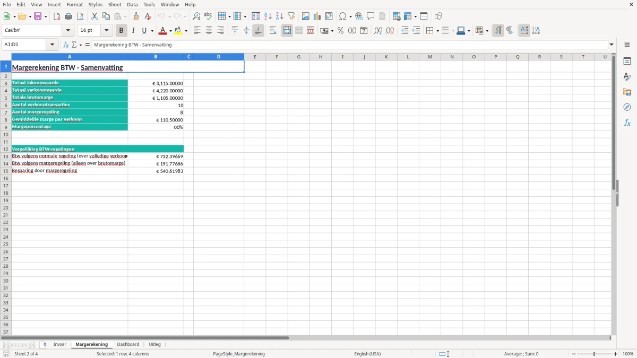Expand the formula bar
Viewport: 637px width, 358px height.
pyautogui.click(x=612, y=45)
